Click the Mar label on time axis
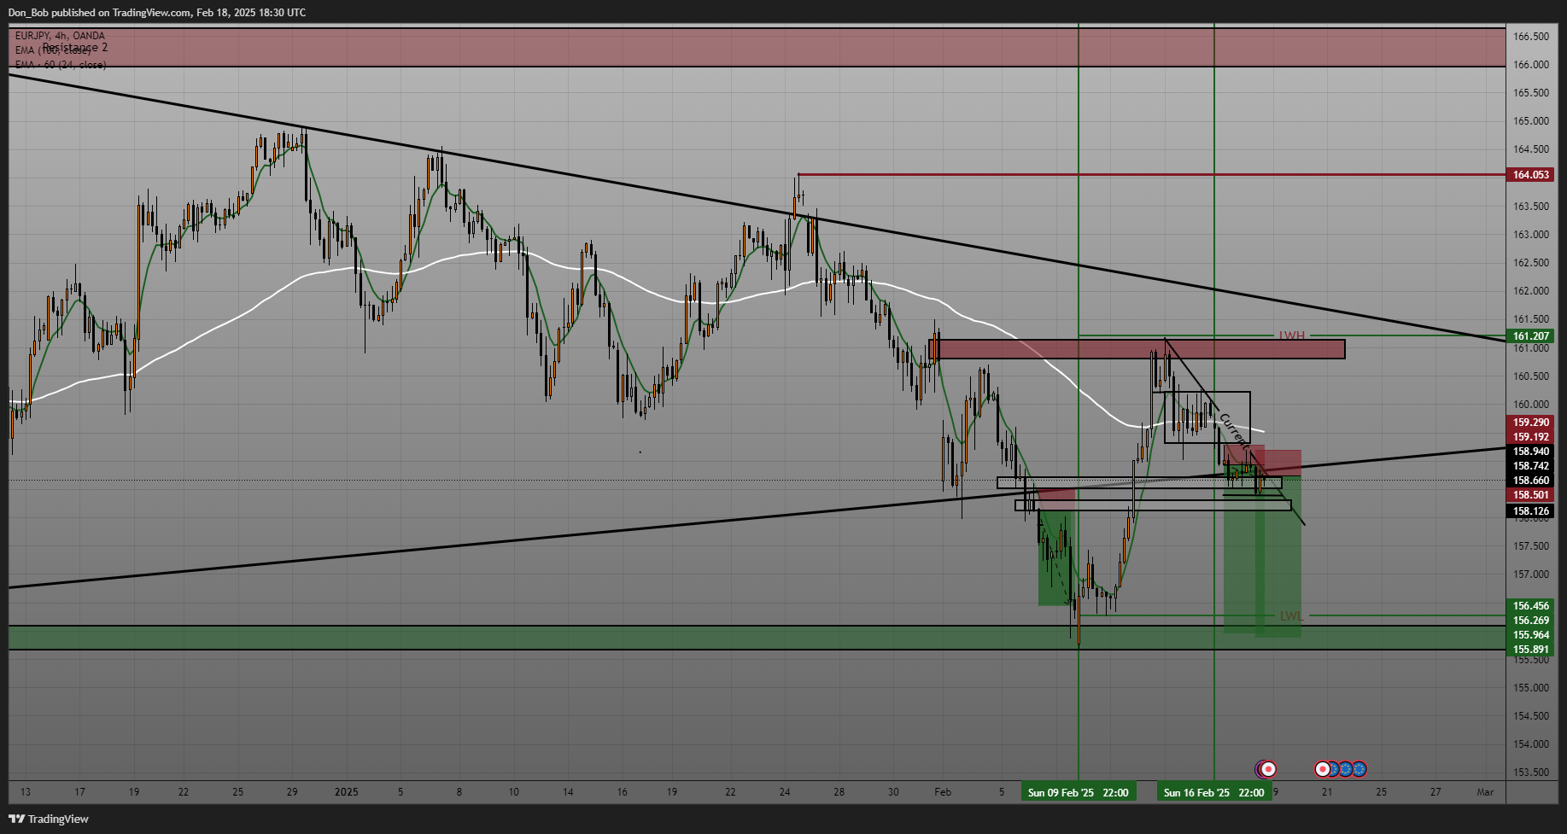 point(1486,792)
